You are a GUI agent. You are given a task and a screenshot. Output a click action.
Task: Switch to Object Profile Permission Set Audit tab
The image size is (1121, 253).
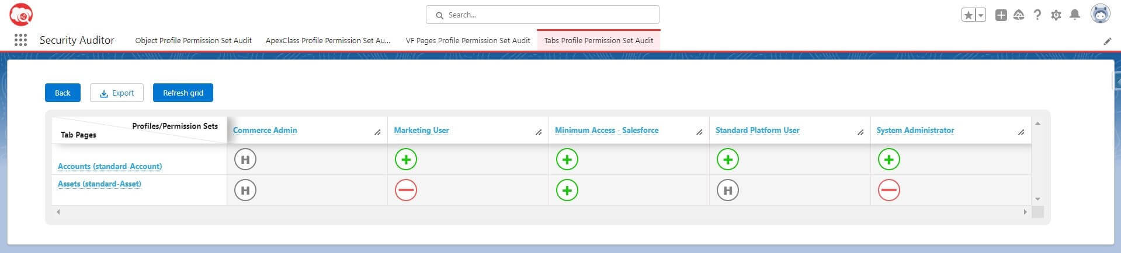tap(193, 40)
